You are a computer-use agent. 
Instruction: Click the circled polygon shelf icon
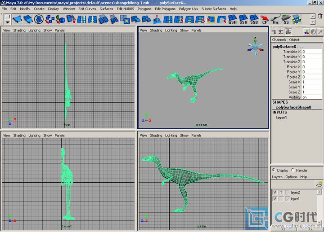click(39, 19)
